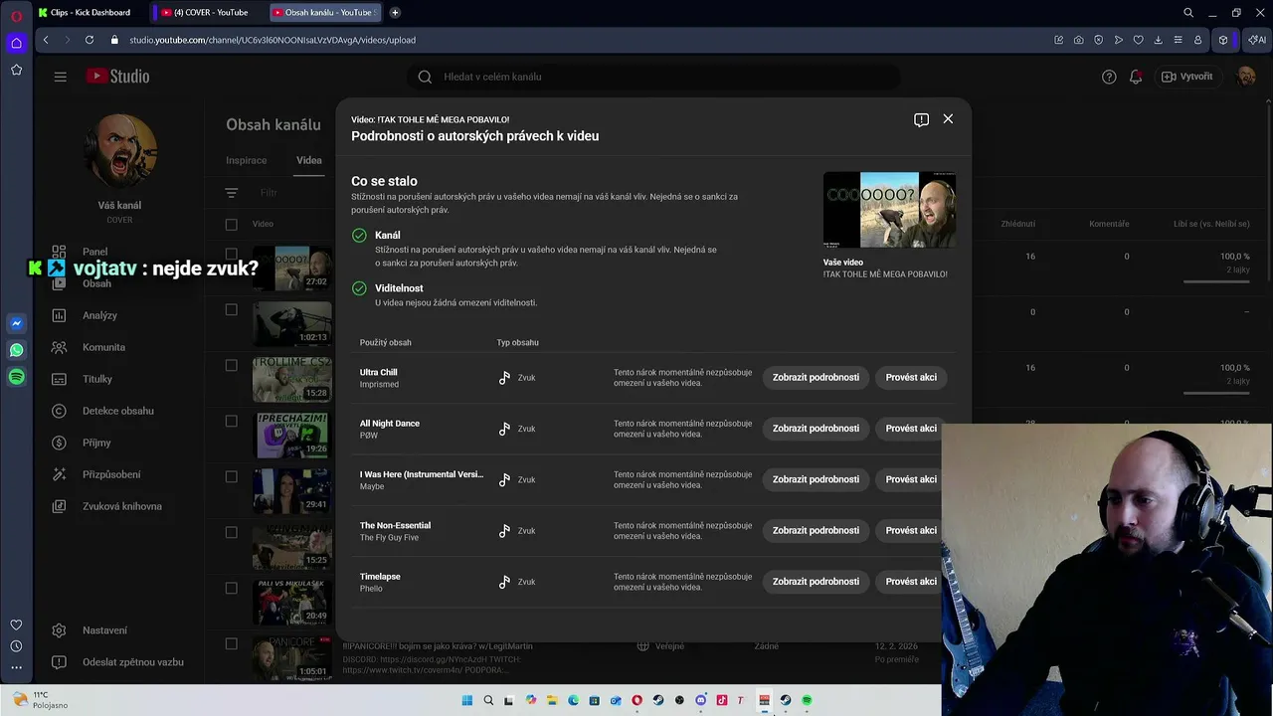Click music note icon in Timelapse row

(504, 582)
